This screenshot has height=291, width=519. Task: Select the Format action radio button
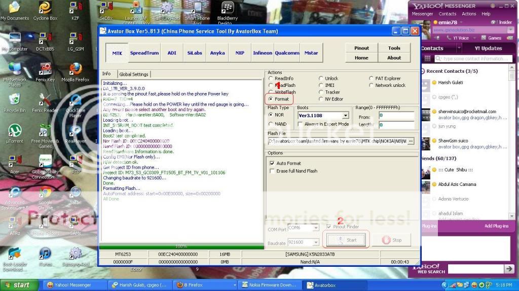[x=271, y=99]
